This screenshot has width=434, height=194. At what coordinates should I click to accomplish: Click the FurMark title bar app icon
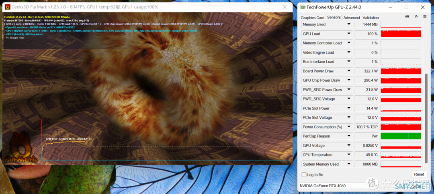pos(8,7)
